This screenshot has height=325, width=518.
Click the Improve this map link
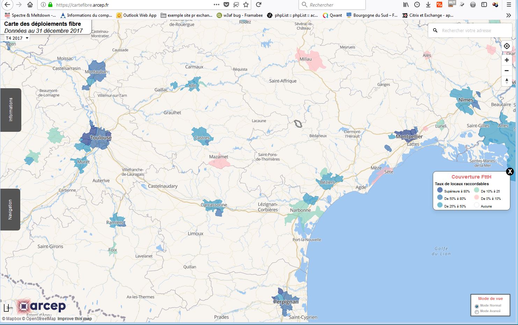(75, 319)
